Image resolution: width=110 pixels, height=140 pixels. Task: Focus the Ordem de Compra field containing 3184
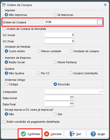pos(71,22)
